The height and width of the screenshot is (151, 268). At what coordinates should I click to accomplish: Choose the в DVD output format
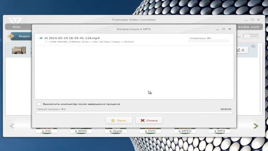[150, 131]
